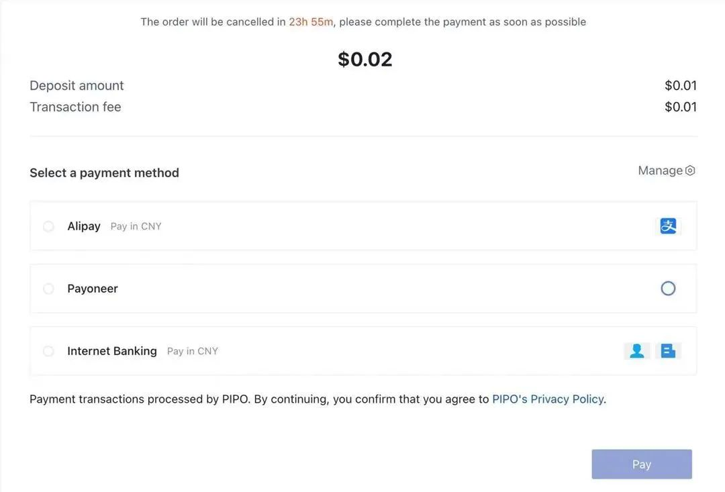The width and height of the screenshot is (725, 492).
Task: Click the blue document icon for Internet Banking
Action: [668, 351]
